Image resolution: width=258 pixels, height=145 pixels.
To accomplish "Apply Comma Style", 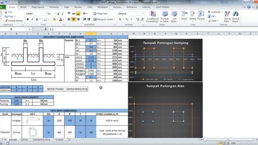I will click(131, 19).
